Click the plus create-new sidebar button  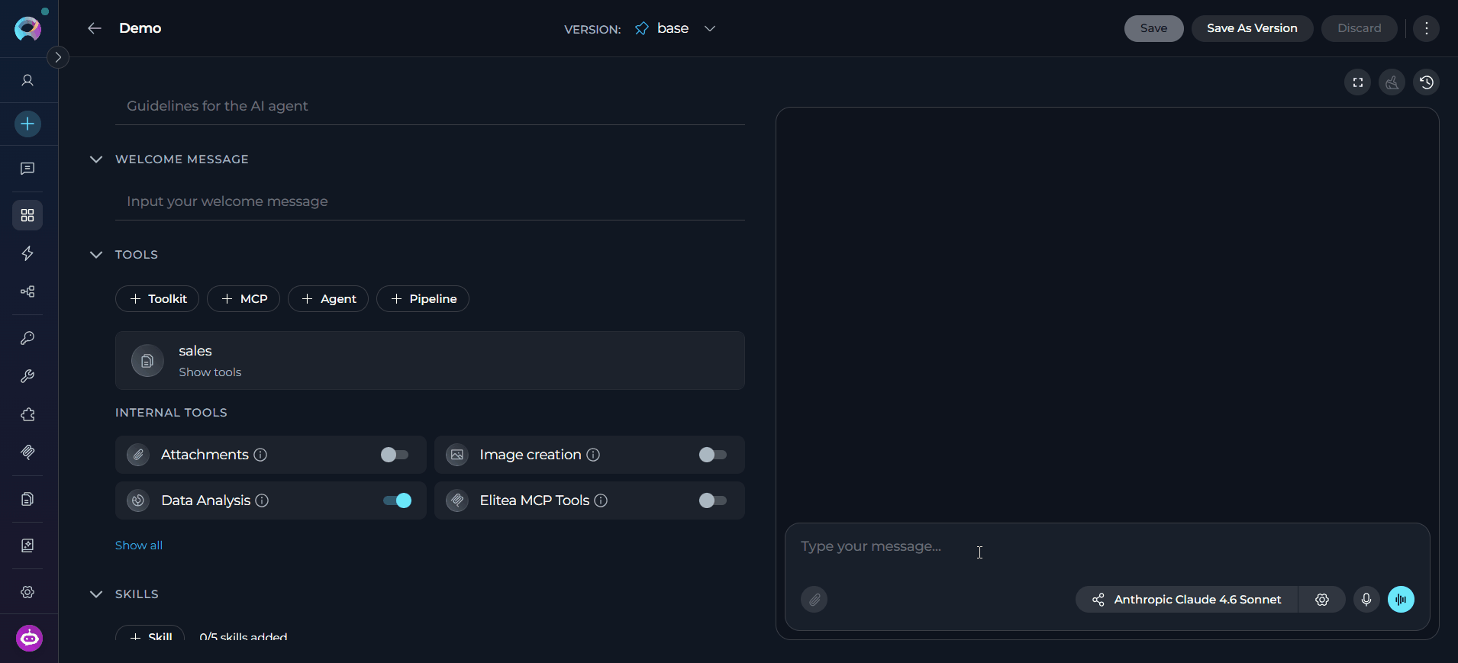coord(27,124)
